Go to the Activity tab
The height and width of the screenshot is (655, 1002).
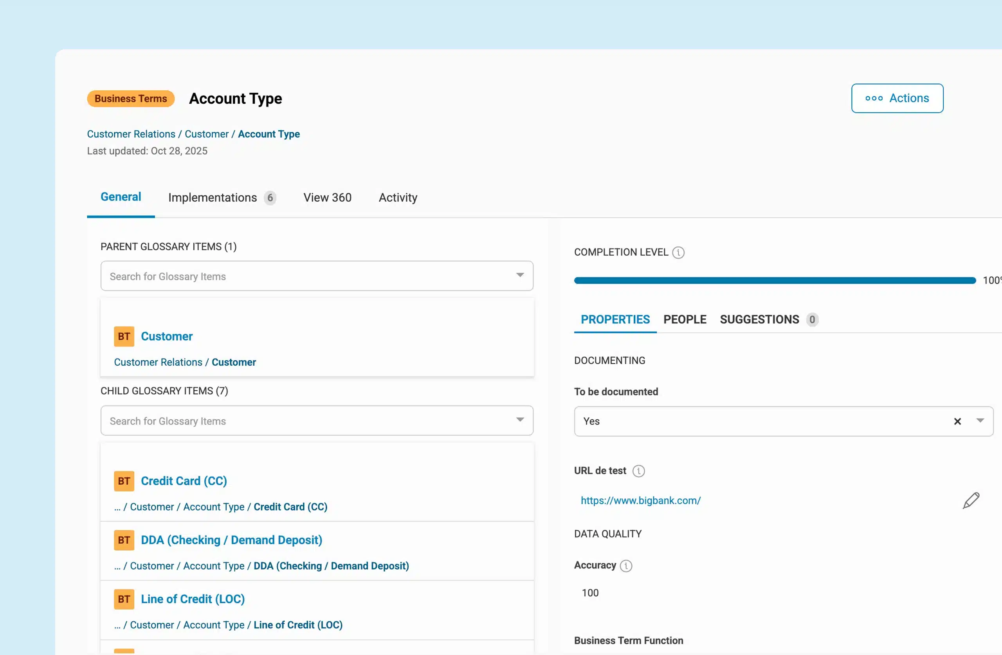(398, 198)
